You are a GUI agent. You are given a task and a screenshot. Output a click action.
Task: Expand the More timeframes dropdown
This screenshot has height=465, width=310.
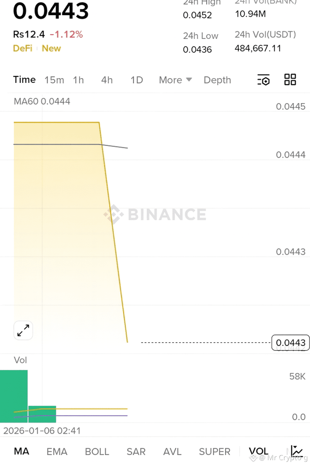175,80
